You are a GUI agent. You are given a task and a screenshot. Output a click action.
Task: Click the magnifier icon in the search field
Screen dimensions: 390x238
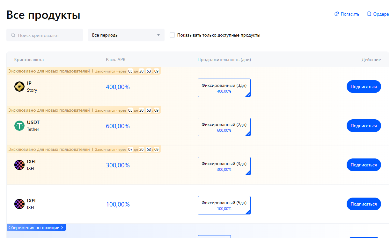click(13, 35)
